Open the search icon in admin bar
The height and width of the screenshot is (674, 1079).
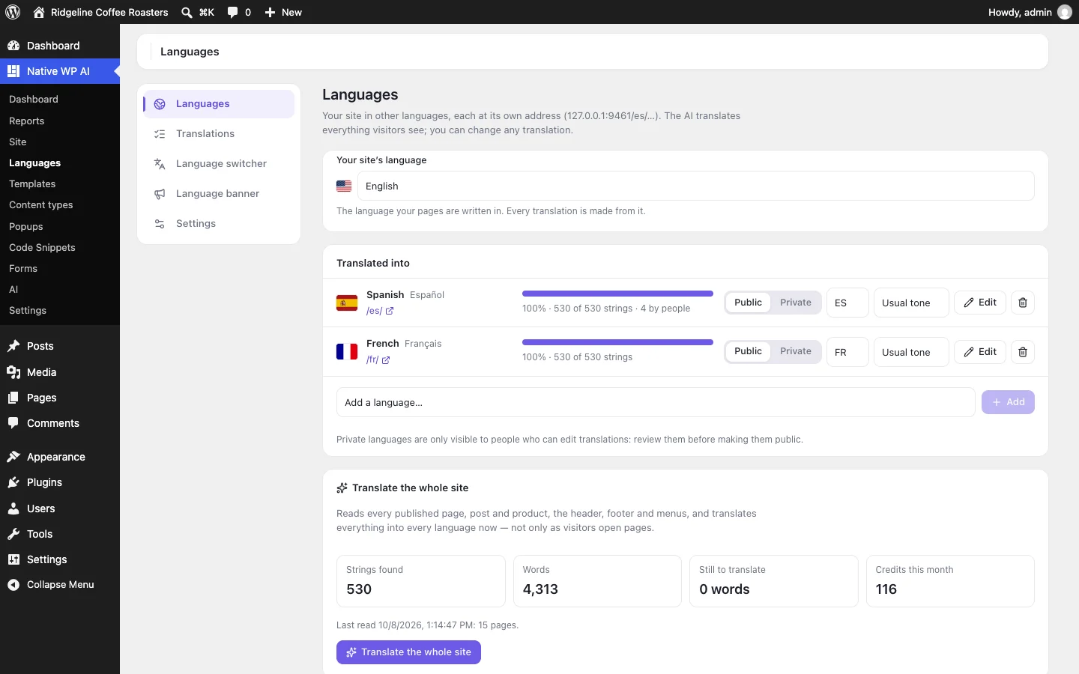click(187, 12)
